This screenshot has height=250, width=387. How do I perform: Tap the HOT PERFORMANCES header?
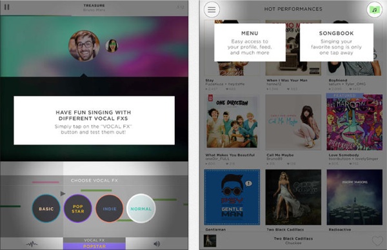point(293,9)
